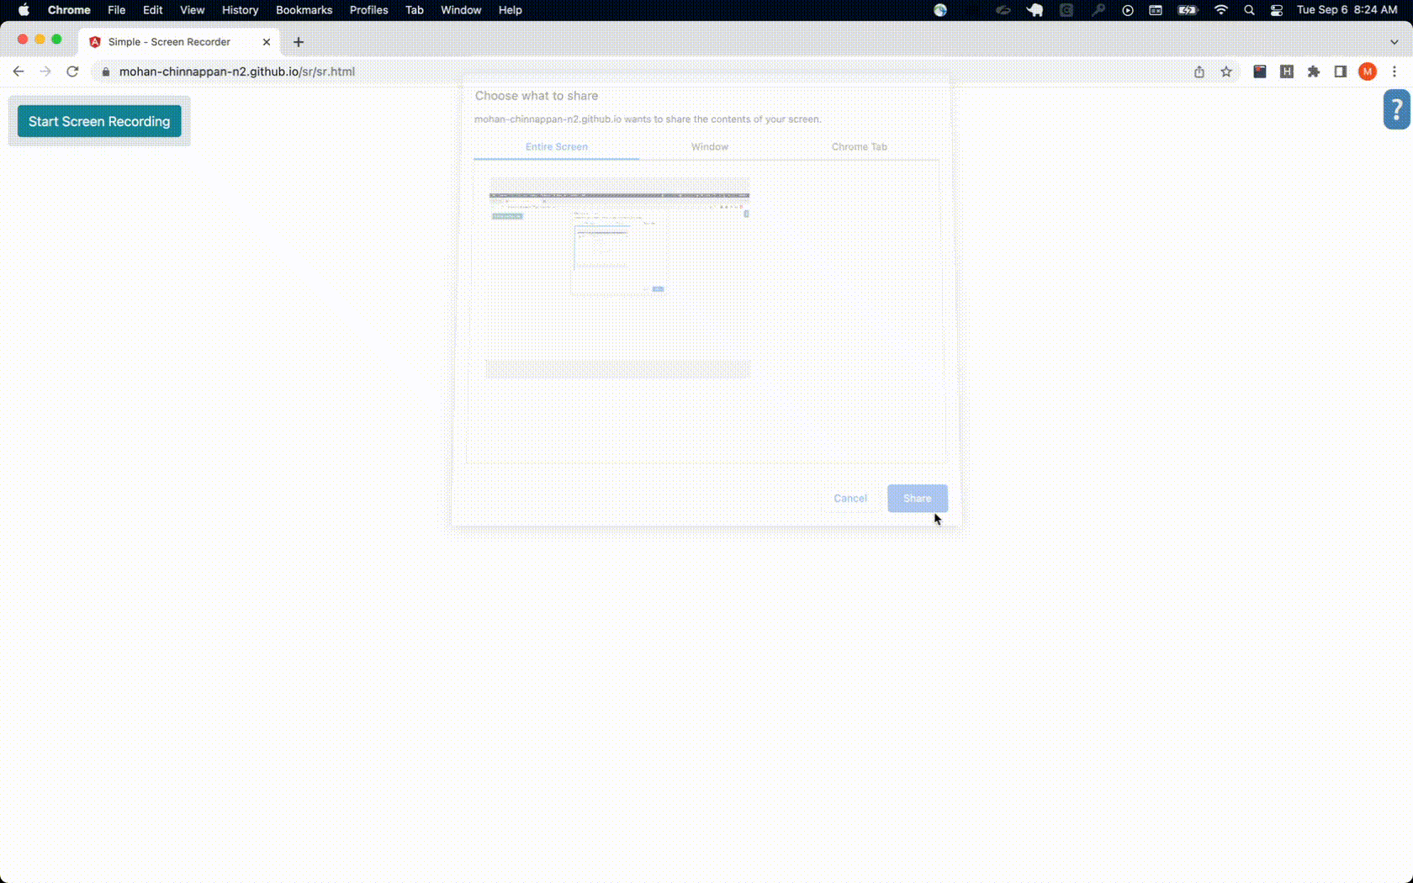Select the Simple - Screen Recorder tab
Image resolution: width=1413 pixels, height=883 pixels.
click(x=178, y=41)
